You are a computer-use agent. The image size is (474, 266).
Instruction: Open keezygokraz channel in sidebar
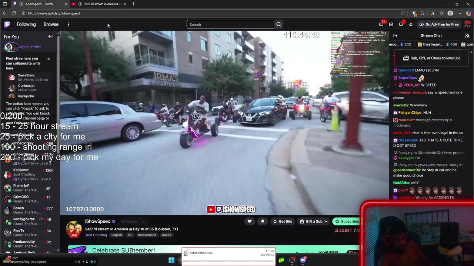point(30,221)
